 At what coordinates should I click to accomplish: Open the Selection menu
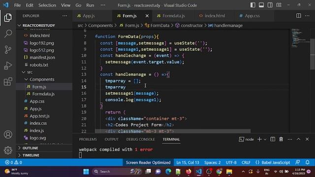coord(47,5)
